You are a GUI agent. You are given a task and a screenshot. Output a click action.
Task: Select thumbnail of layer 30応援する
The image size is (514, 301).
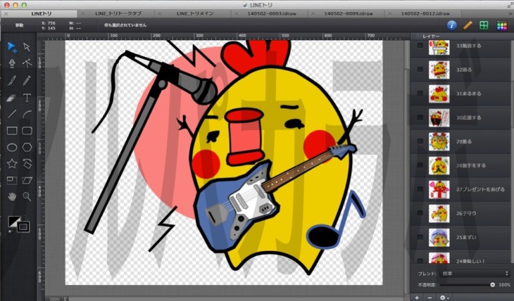[x=439, y=117]
